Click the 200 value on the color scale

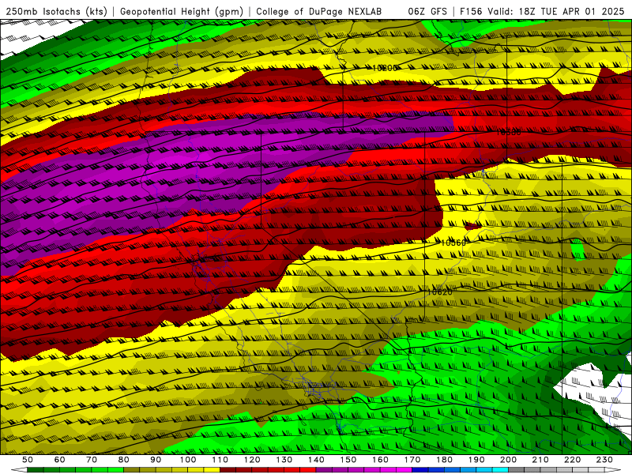click(508, 460)
